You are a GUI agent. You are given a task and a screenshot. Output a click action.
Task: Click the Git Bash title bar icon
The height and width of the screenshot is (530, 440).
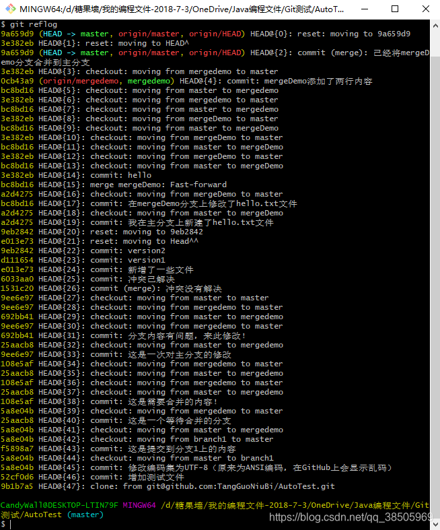tap(10, 9)
